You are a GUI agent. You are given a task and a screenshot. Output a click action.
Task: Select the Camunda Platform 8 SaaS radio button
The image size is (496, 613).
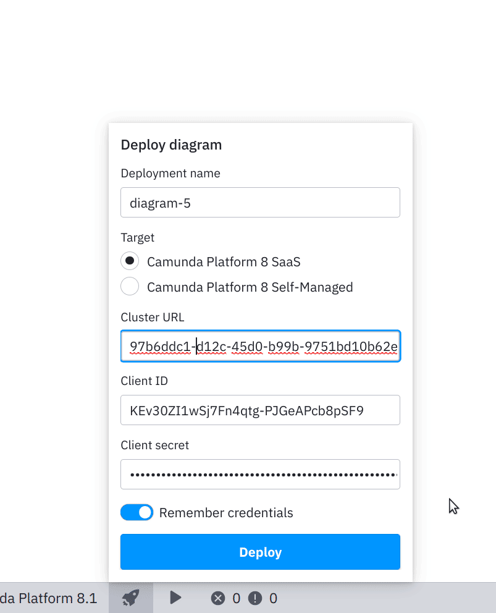[130, 261]
